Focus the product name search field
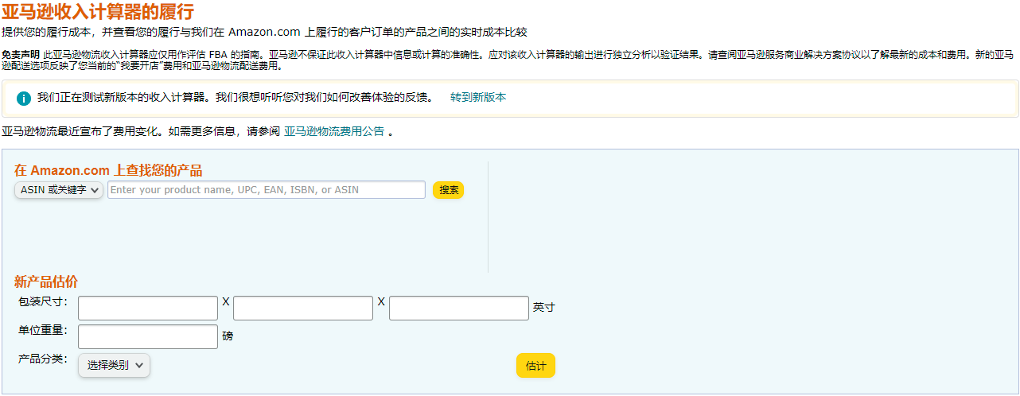The image size is (1020, 396). point(267,190)
